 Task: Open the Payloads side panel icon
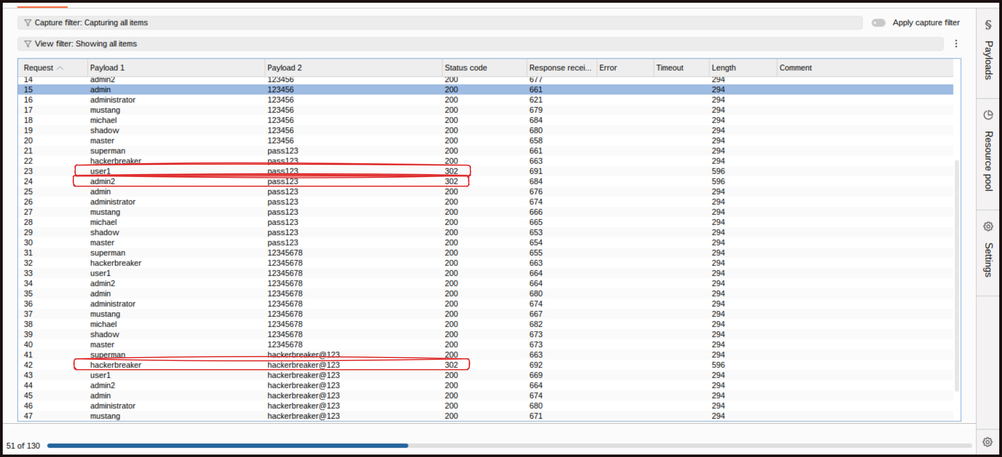point(988,25)
